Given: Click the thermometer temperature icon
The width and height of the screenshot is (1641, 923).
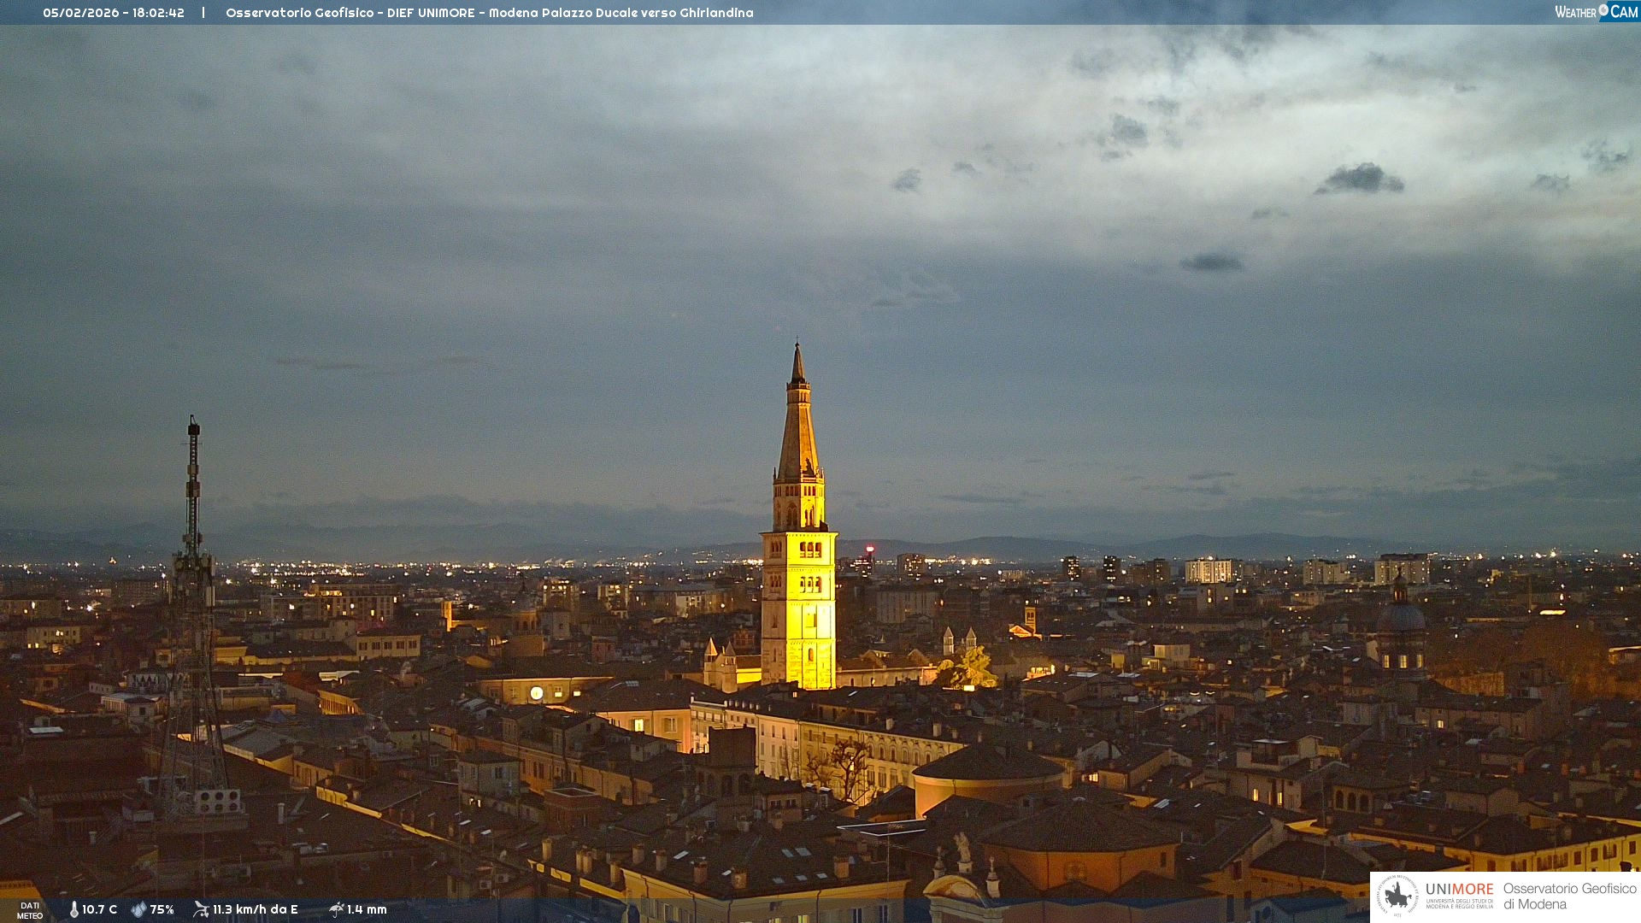Looking at the screenshot, I should coord(74,909).
